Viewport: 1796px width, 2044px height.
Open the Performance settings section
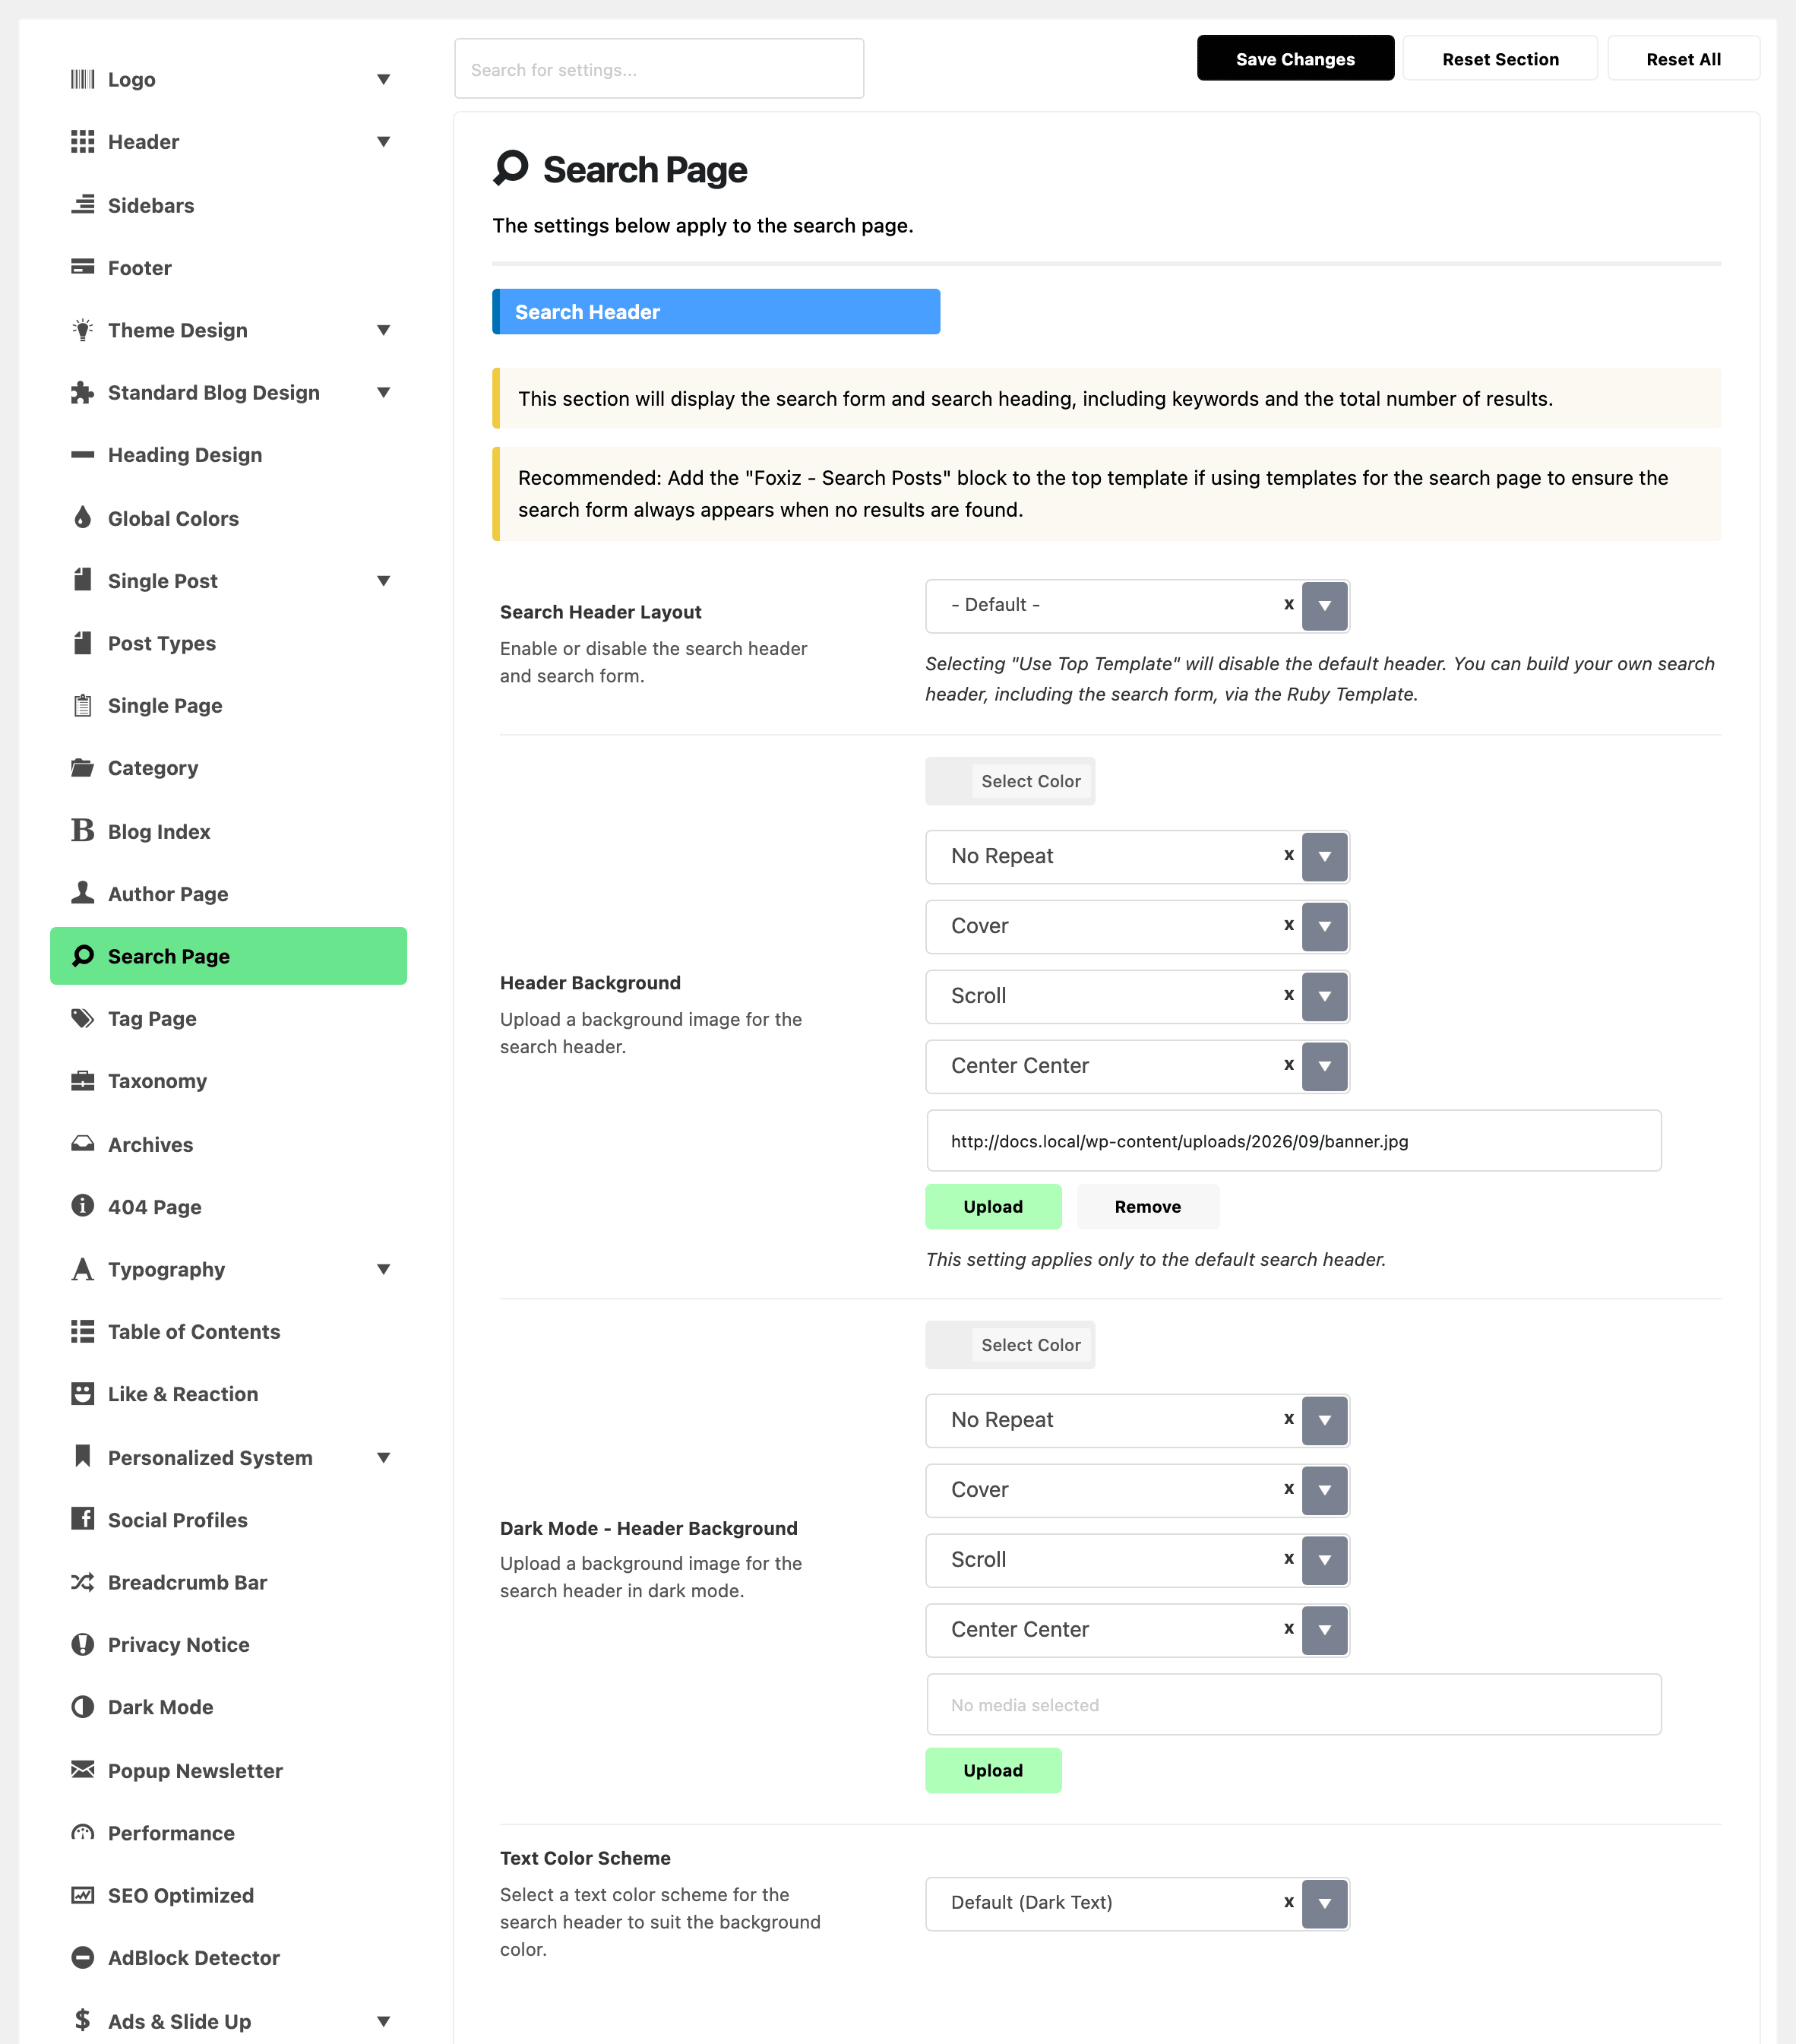tap(228, 1833)
